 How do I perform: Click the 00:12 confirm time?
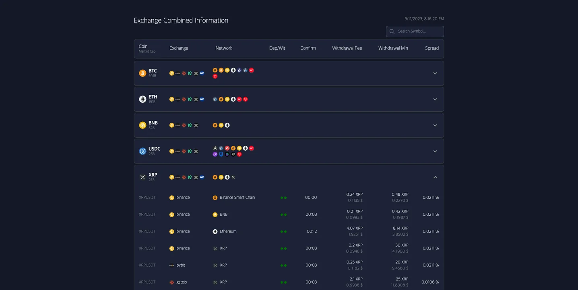pos(312,231)
